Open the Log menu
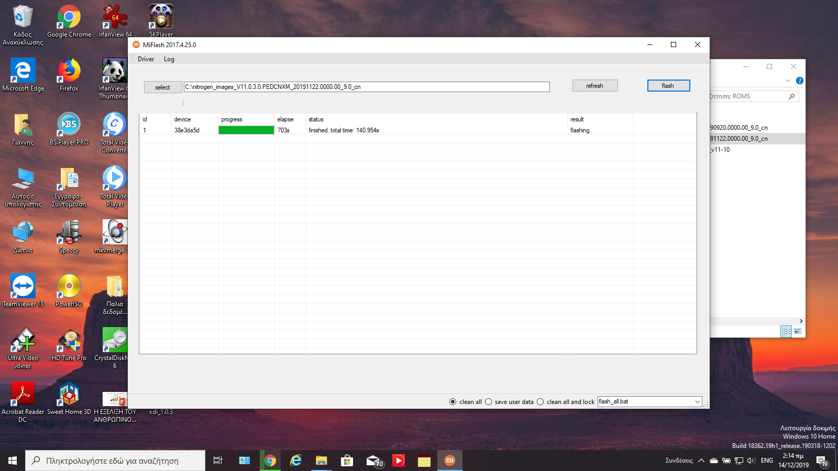Screen dimensions: 838x471 click(169, 59)
